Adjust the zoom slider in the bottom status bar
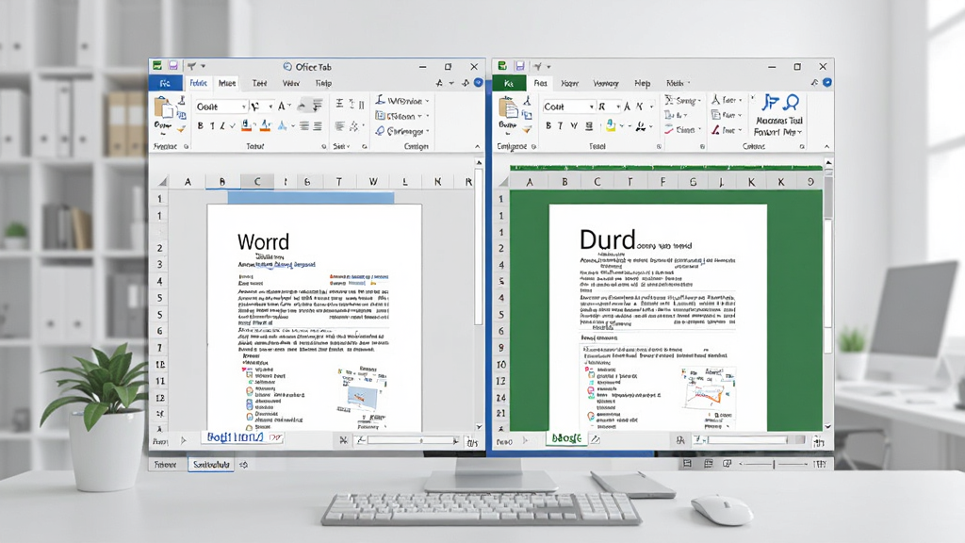The height and width of the screenshot is (543, 965). 774,464
